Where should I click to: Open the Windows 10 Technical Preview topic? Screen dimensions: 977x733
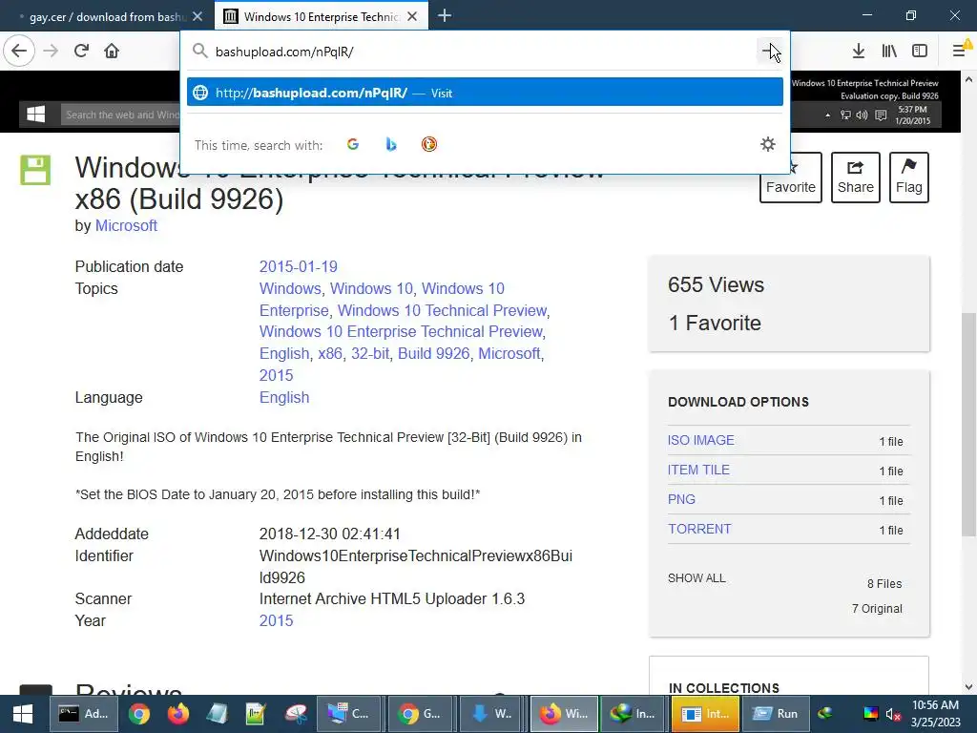[x=442, y=310]
